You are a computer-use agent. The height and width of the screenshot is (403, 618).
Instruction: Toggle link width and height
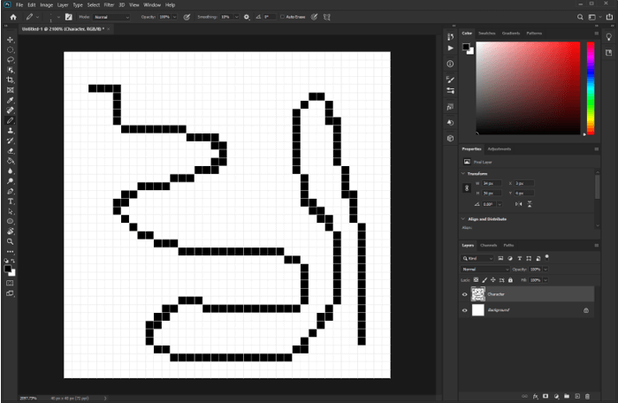click(467, 188)
